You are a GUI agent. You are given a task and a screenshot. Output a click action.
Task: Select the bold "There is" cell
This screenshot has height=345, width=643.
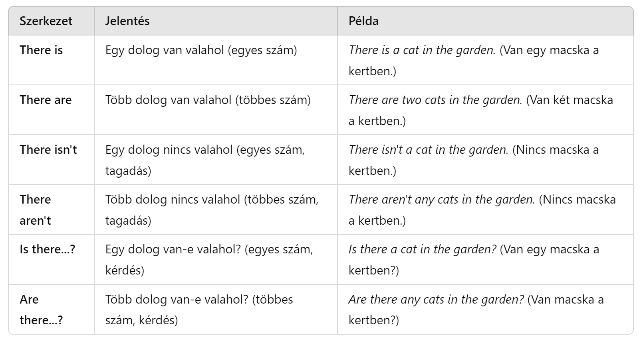(41, 50)
